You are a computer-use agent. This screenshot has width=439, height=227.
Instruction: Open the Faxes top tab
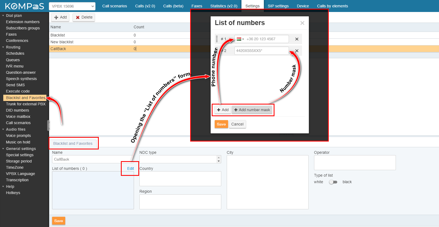pyautogui.click(x=197, y=6)
